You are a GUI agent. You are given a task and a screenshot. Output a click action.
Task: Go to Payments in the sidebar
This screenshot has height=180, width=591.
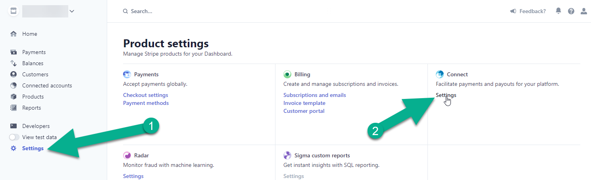34,52
